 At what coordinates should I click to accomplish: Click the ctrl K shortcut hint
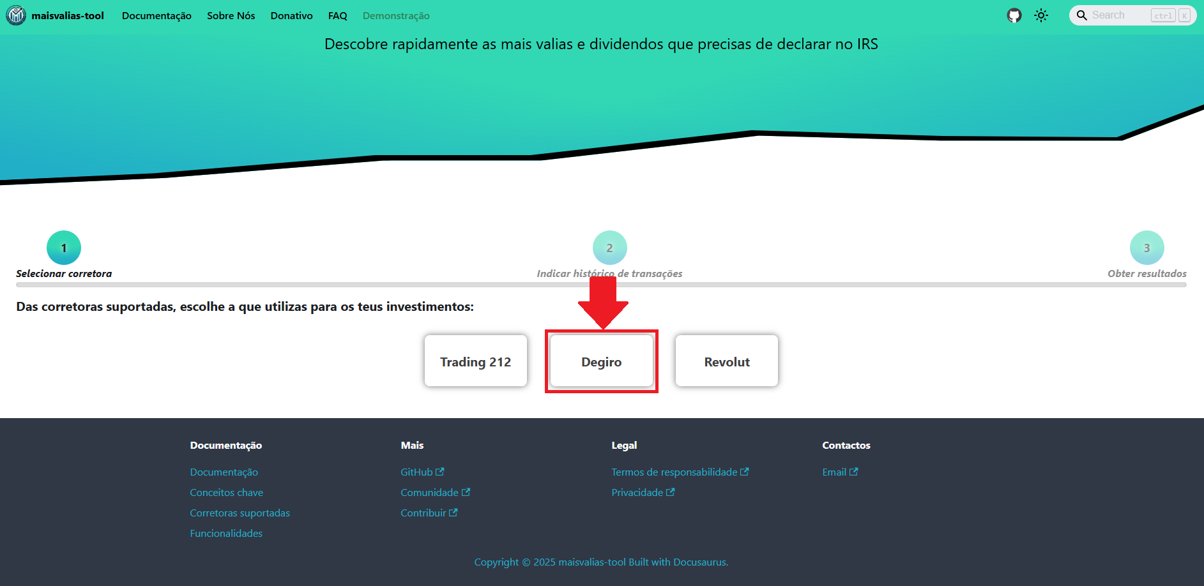1171,15
